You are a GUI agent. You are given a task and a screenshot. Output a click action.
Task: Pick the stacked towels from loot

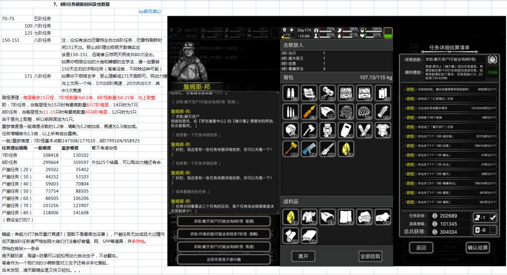click(364, 216)
